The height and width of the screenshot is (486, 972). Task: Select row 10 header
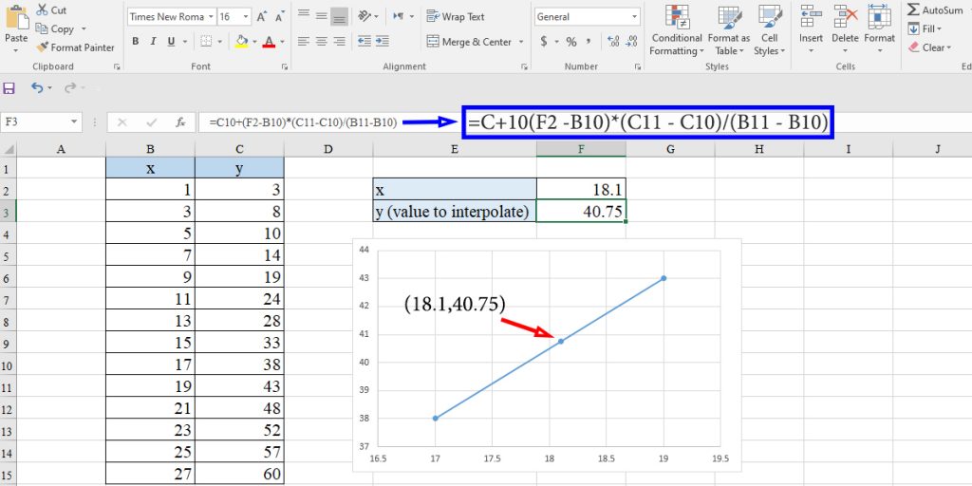[x=7, y=365]
